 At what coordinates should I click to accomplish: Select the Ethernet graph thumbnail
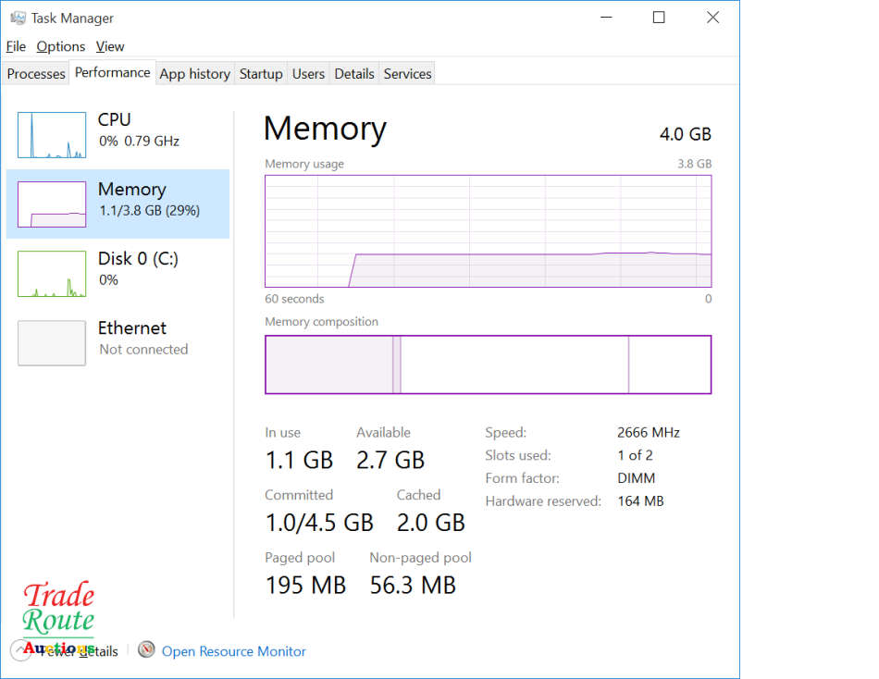[x=52, y=343]
